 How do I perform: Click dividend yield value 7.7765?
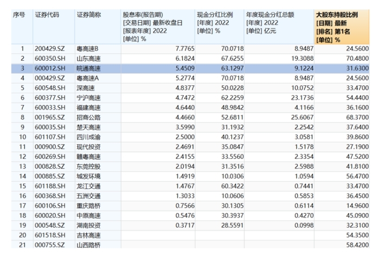pyautogui.click(x=185, y=49)
